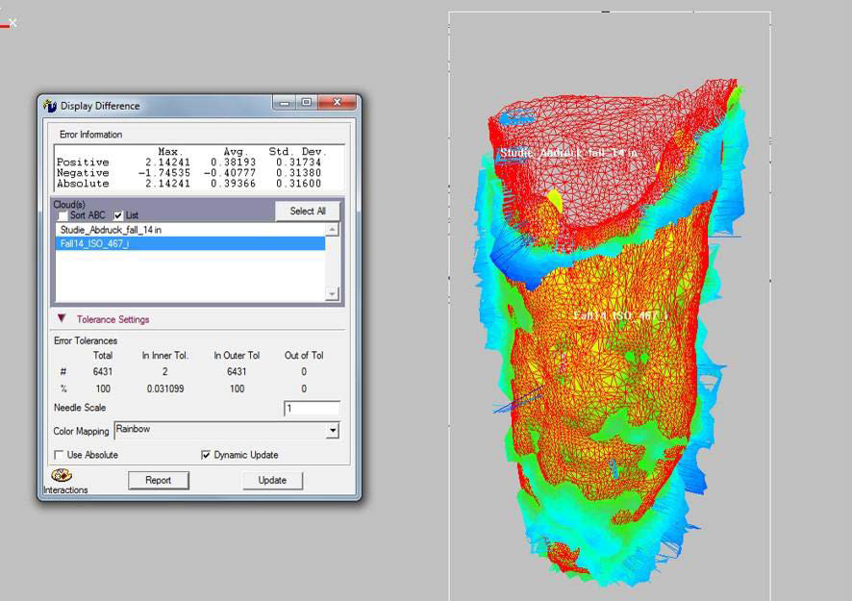Enable the Sort ABC checkbox
This screenshot has width=852, height=601.
[63, 215]
